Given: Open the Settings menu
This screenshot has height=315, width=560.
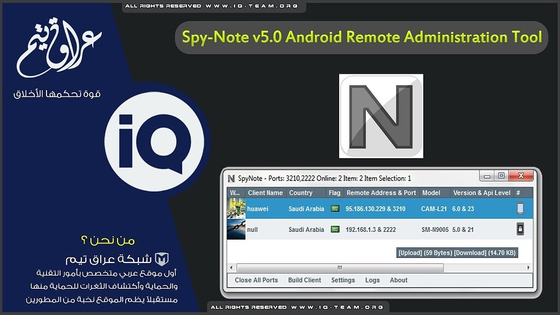Looking at the screenshot, I should click(343, 280).
